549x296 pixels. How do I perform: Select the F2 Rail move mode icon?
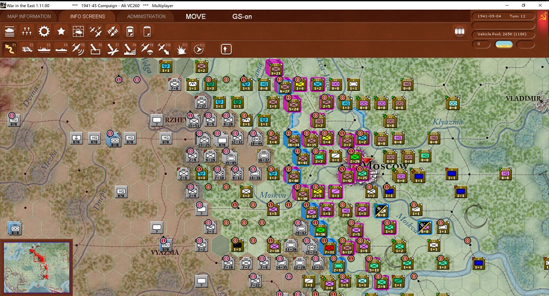[27, 49]
